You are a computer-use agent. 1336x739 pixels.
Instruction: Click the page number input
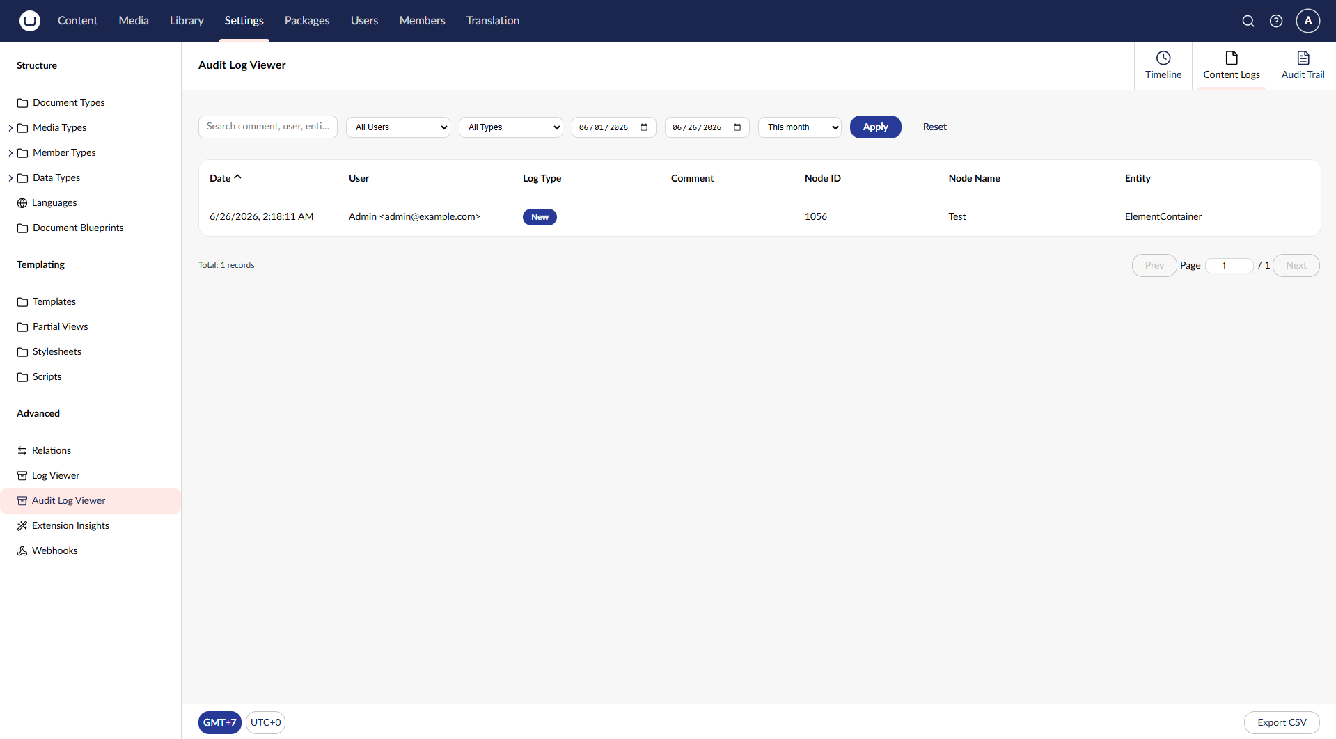(1229, 266)
